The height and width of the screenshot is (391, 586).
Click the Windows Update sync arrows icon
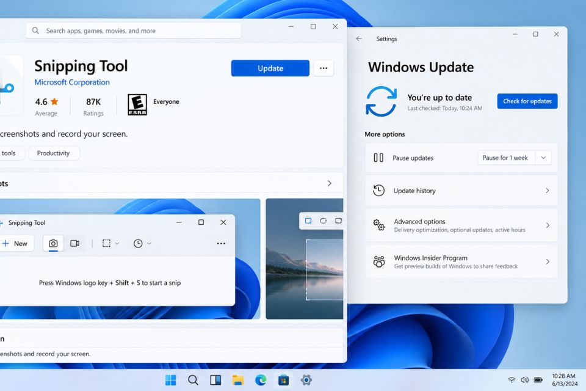click(381, 101)
